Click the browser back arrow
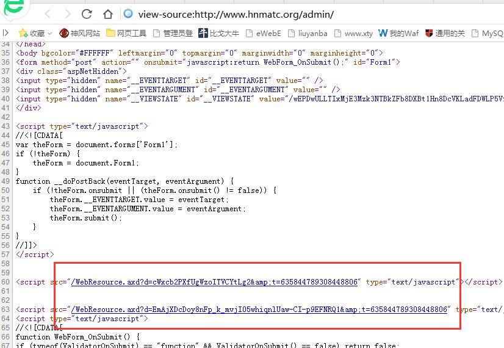 point(48,14)
